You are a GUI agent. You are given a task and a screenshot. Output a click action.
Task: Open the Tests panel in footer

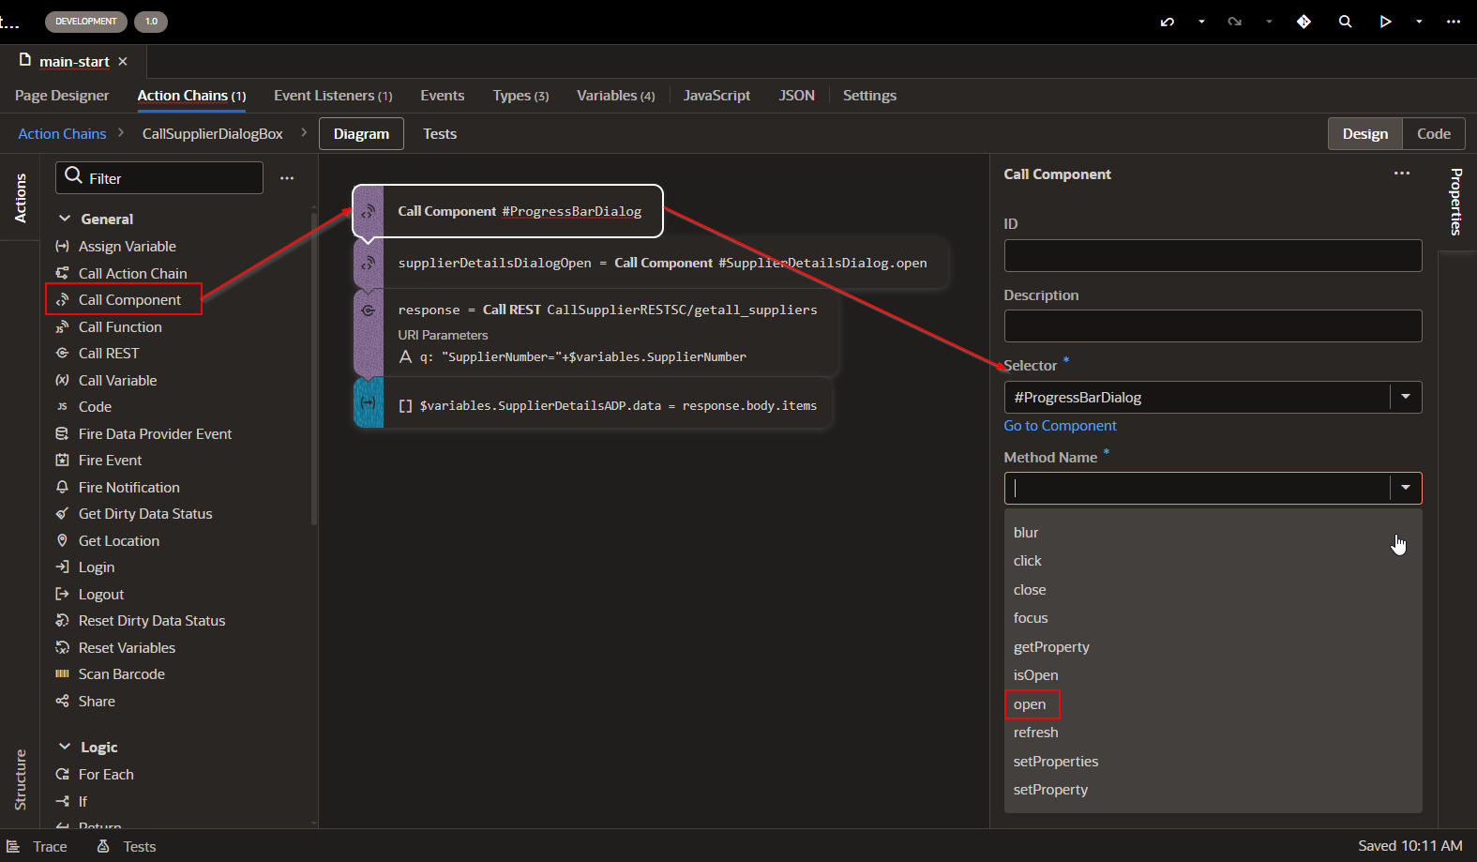coord(127,846)
